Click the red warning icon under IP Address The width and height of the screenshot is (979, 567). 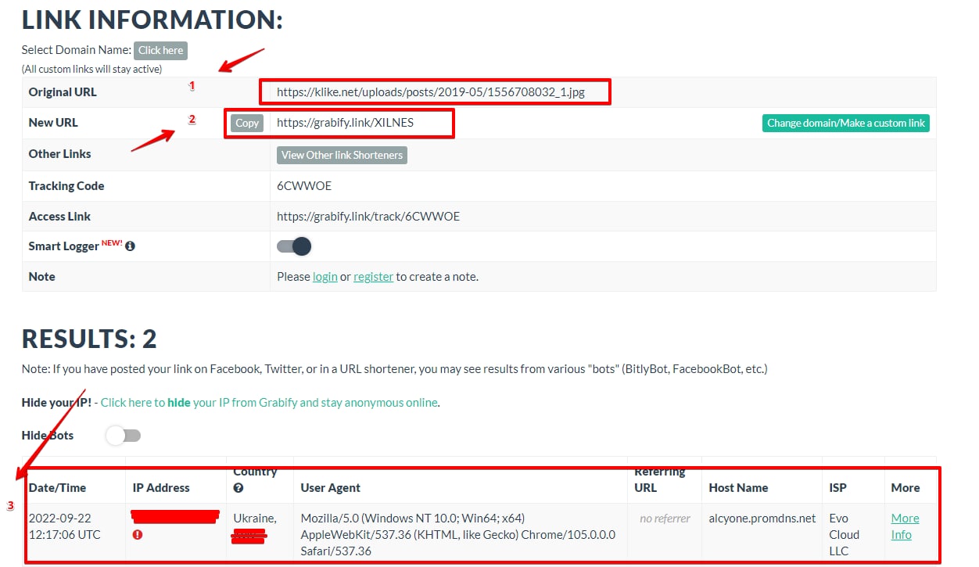tap(137, 535)
